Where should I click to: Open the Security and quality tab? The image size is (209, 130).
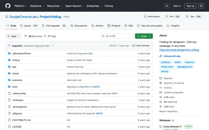(150, 26)
